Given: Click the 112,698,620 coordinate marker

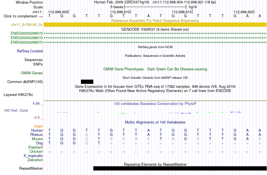Looking at the screenshot, I should [x=244, y=12].
